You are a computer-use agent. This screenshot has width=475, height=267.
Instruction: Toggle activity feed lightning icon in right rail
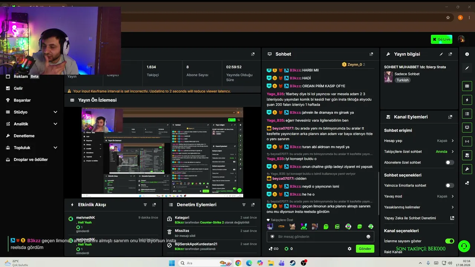tap(467, 100)
